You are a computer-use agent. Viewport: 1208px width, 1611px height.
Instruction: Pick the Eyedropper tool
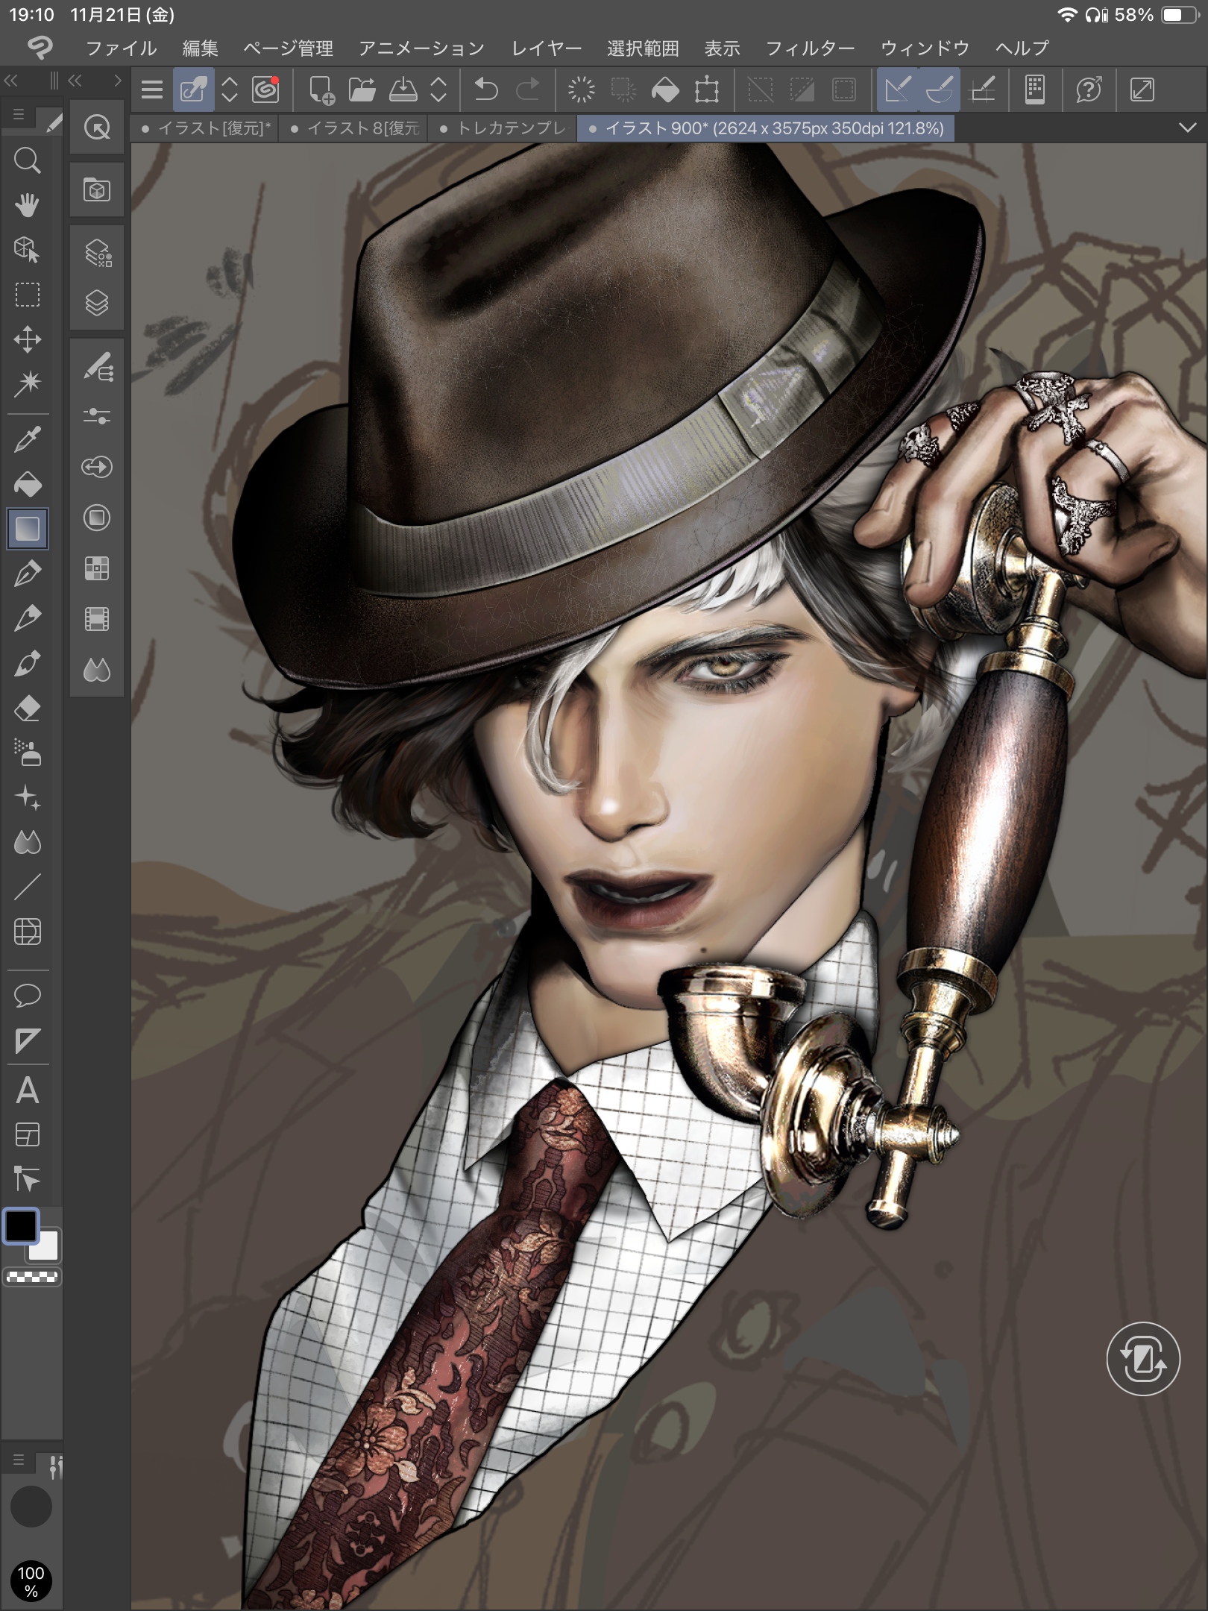(28, 439)
